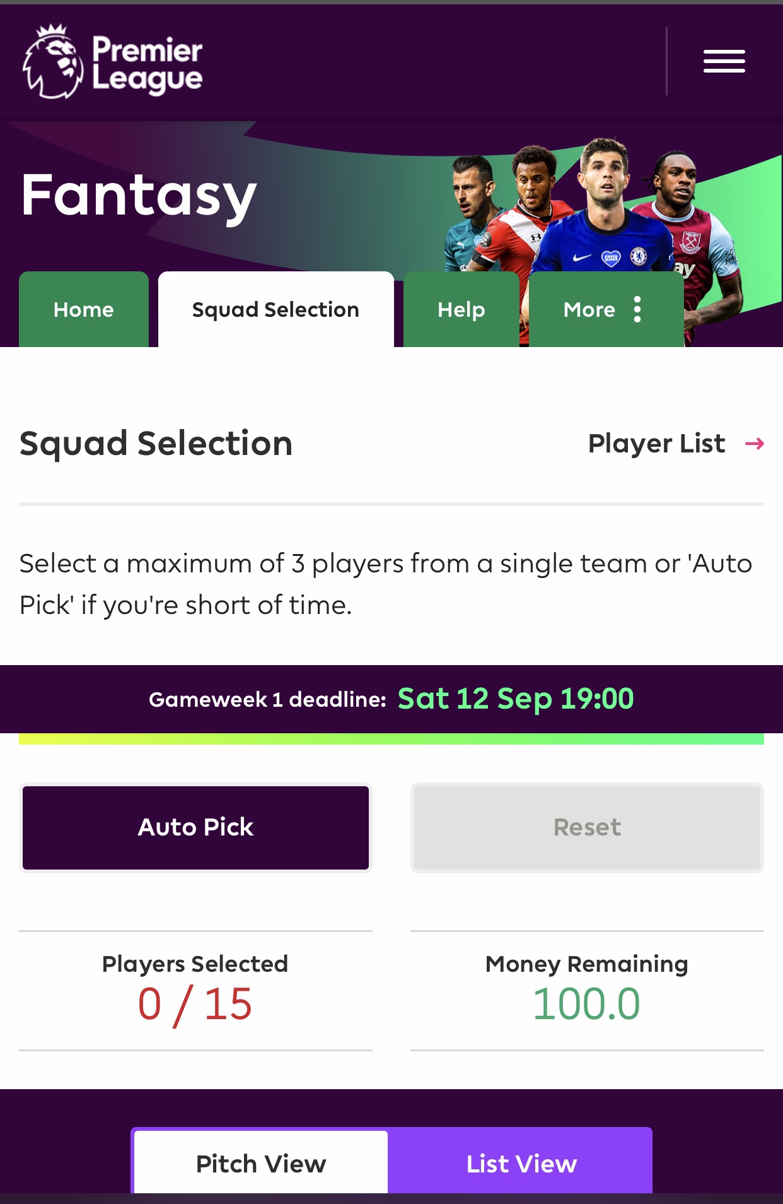
Task: Click the Fantasy header title
Action: [139, 195]
